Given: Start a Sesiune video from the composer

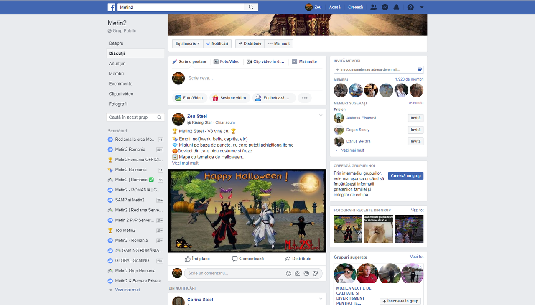Looking at the screenshot, I should point(229,97).
